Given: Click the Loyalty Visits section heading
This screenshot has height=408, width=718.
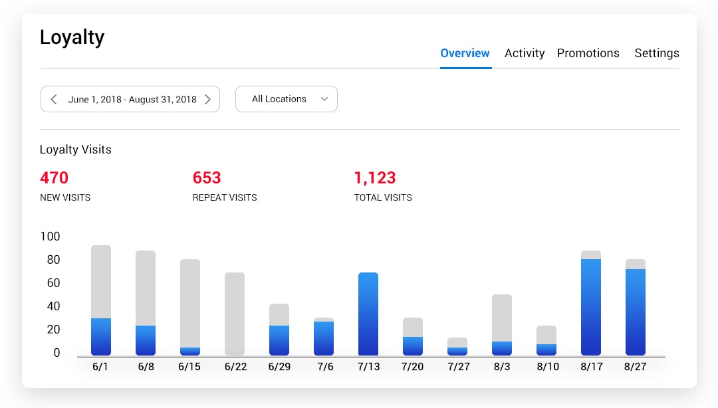Looking at the screenshot, I should pos(76,150).
